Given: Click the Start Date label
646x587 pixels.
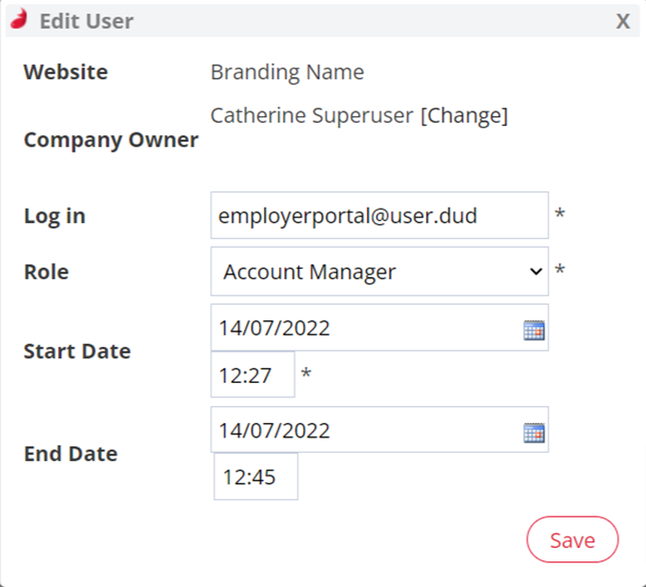Looking at the screenshot, I should point(77,352).
